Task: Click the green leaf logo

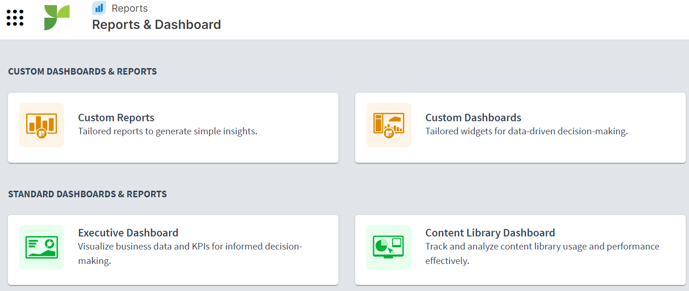Action: 56,18
